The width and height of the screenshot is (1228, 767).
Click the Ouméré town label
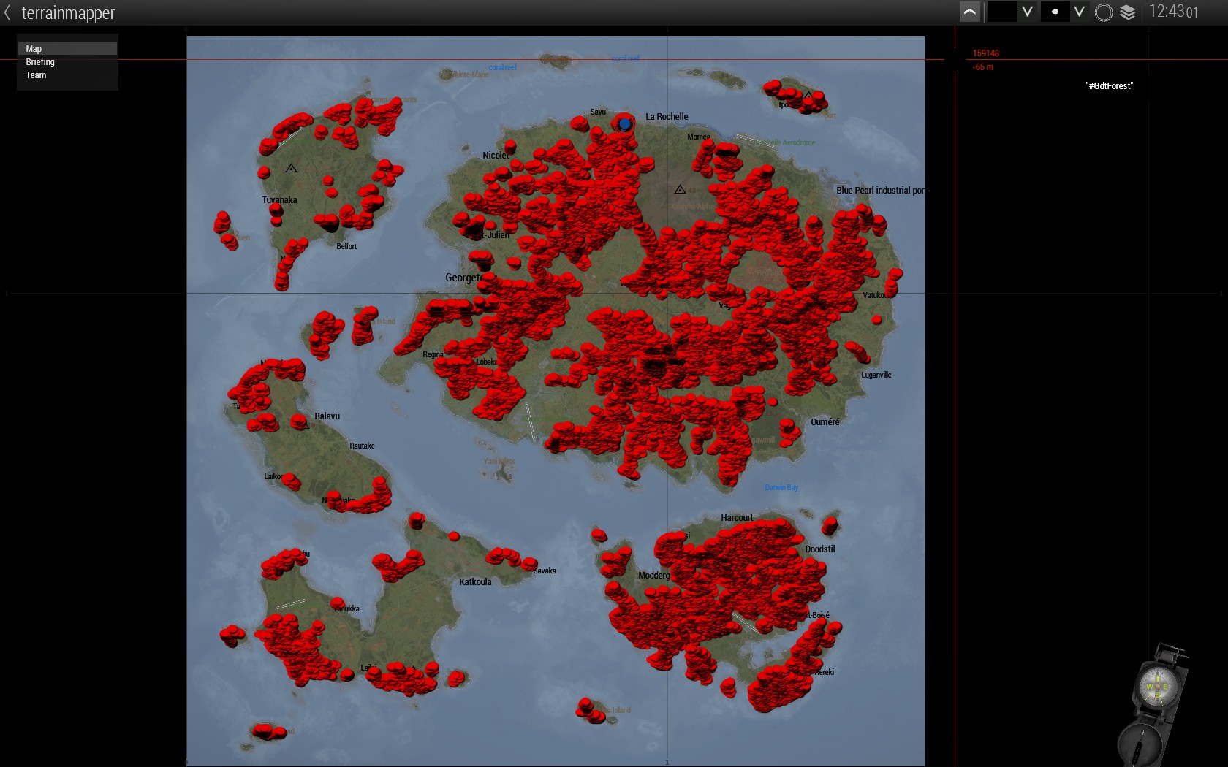coord(825,422)
